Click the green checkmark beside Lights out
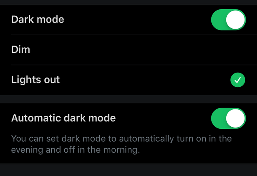Screen dimensions: 257x176 coord(238,80)
